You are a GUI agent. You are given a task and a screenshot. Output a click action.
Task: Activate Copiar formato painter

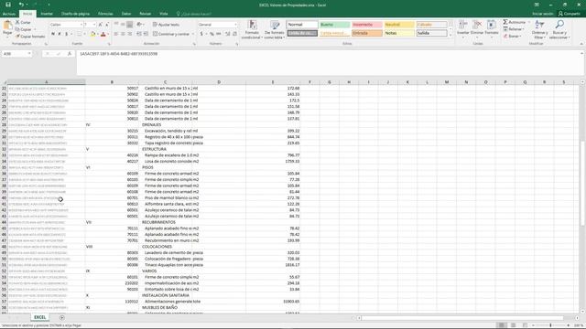[x=30, y=37]
